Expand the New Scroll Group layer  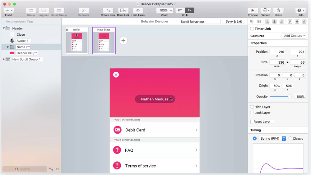3,59
